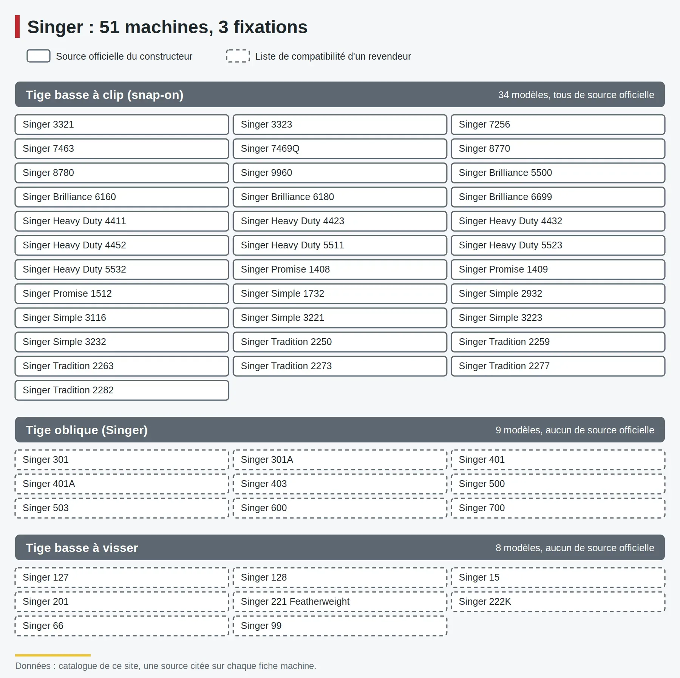
Task: Select the Singer Tradition 2250 card
Action: point(340,342)
